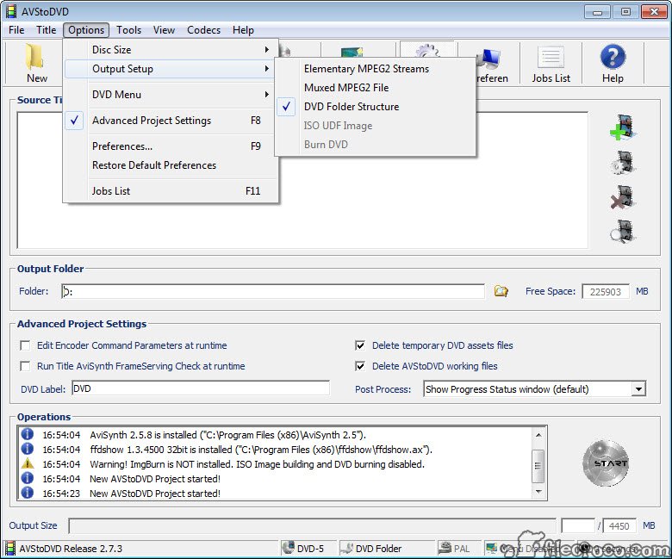The height and width of the screenshot is (559, 672).
Task: Open the Jobs List toolbar icon
Action: click(x=551, y=57)
